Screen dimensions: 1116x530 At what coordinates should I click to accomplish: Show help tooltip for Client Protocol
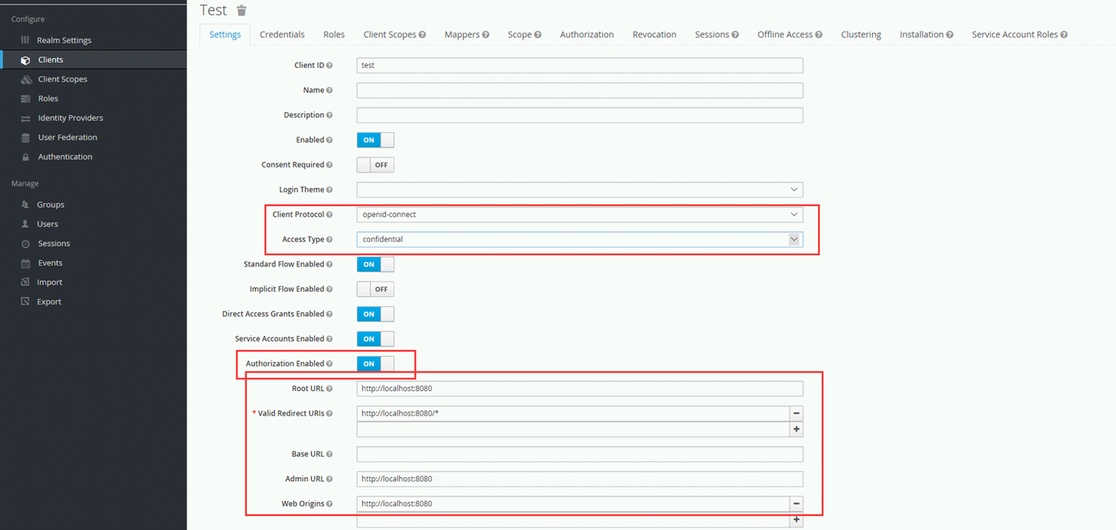[329, 215]
